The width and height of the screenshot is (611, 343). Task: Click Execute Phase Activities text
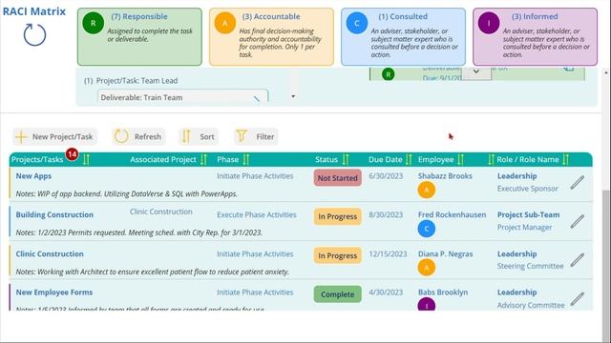(257, 214)
